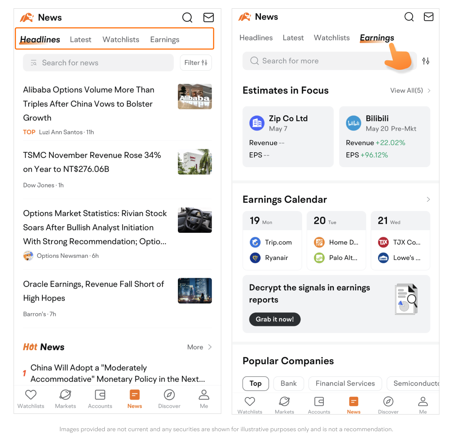The width and height of the screenshot is (453, 442).
Task: Open Discover compass icon in left bottom bar
Action: pos(169,395)
